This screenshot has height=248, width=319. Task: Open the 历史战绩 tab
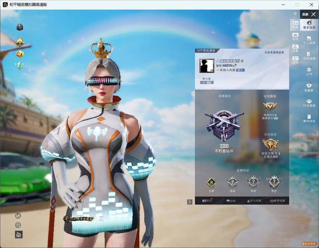(x=309, y=56)
